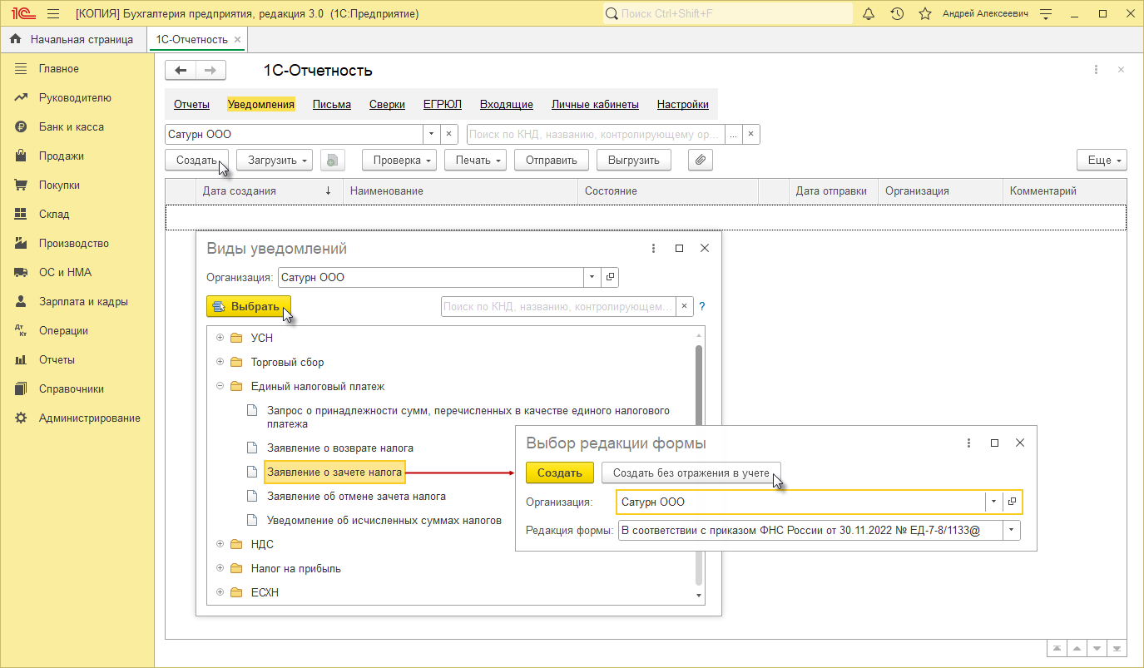Image resolution: width=1144 pixels, height=668 pixels.
Task: Open Редакция формы dropdown list
Action: coord(1012,530)
